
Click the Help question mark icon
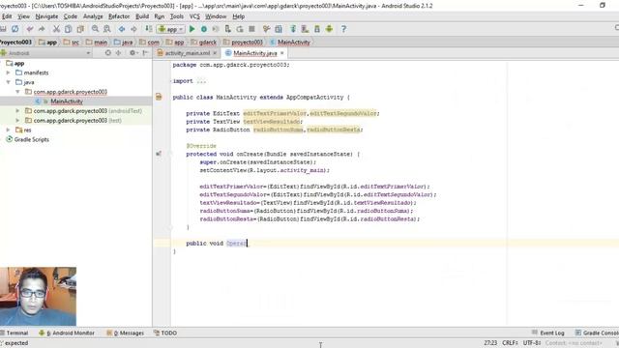click(343, 29)
